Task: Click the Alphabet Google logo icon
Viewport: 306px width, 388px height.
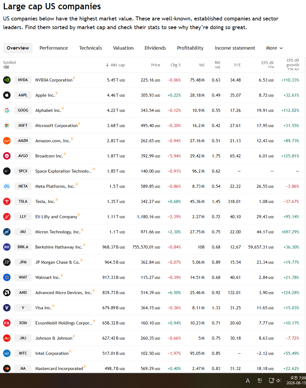Action: coord(7,110)
